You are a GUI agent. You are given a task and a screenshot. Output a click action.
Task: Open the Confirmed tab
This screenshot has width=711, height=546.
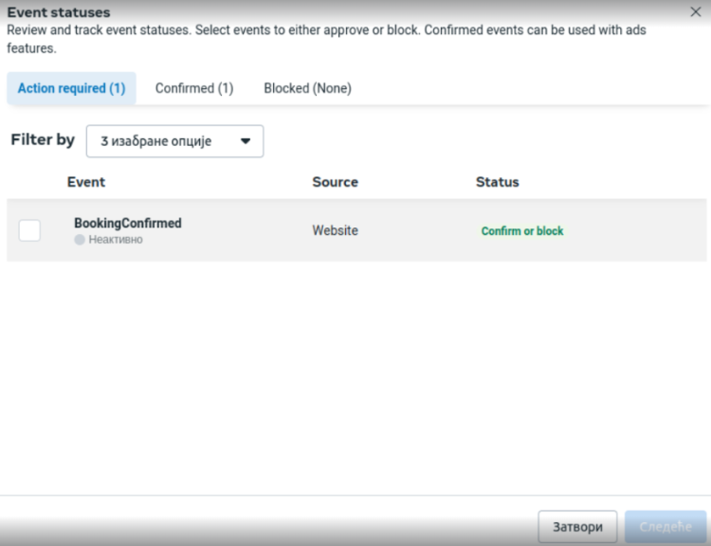click(x=193, y=88)
